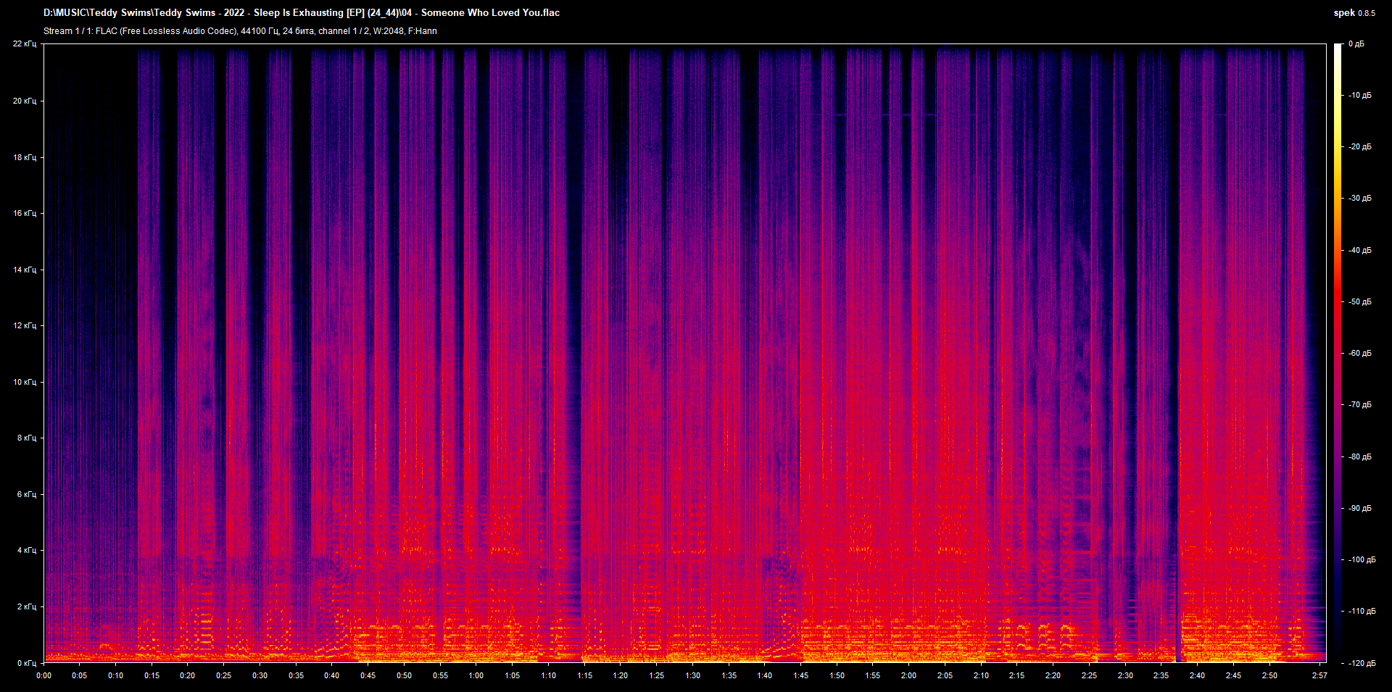Click the 2:30 time axis label
The width and height of the screenshot is (1392, 692).
click(x=1125, y=675)
